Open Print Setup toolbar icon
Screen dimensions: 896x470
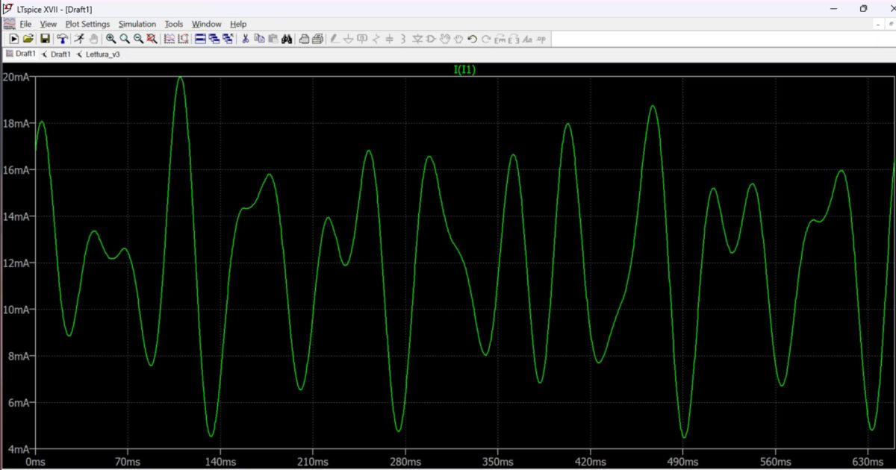[304, 38]
